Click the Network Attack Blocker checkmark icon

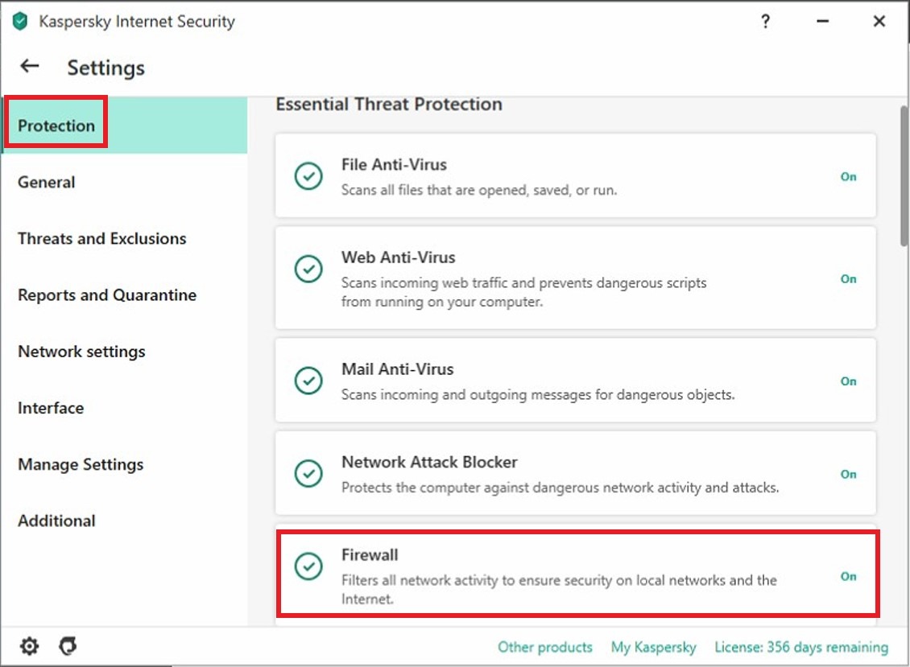click(308, 474)
